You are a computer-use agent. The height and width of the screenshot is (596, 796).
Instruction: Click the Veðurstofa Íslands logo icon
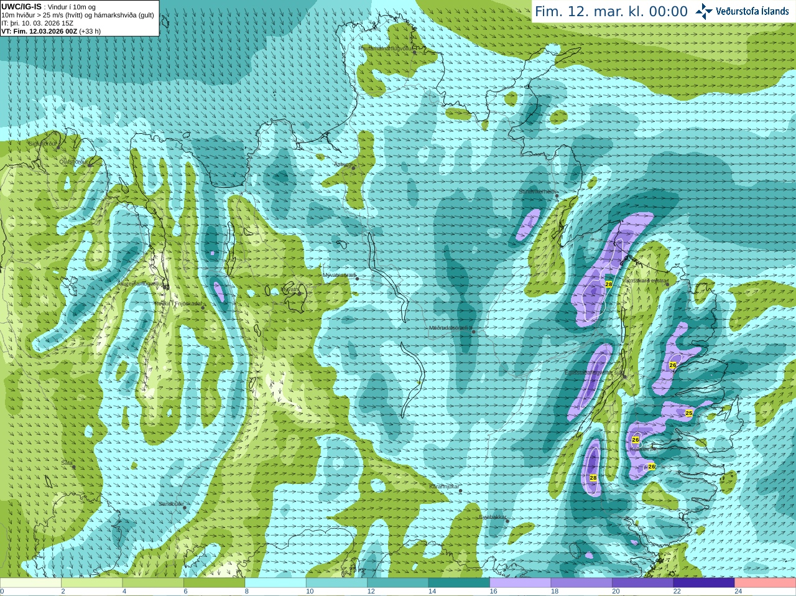pyautogui.click(x=704, y=11)
